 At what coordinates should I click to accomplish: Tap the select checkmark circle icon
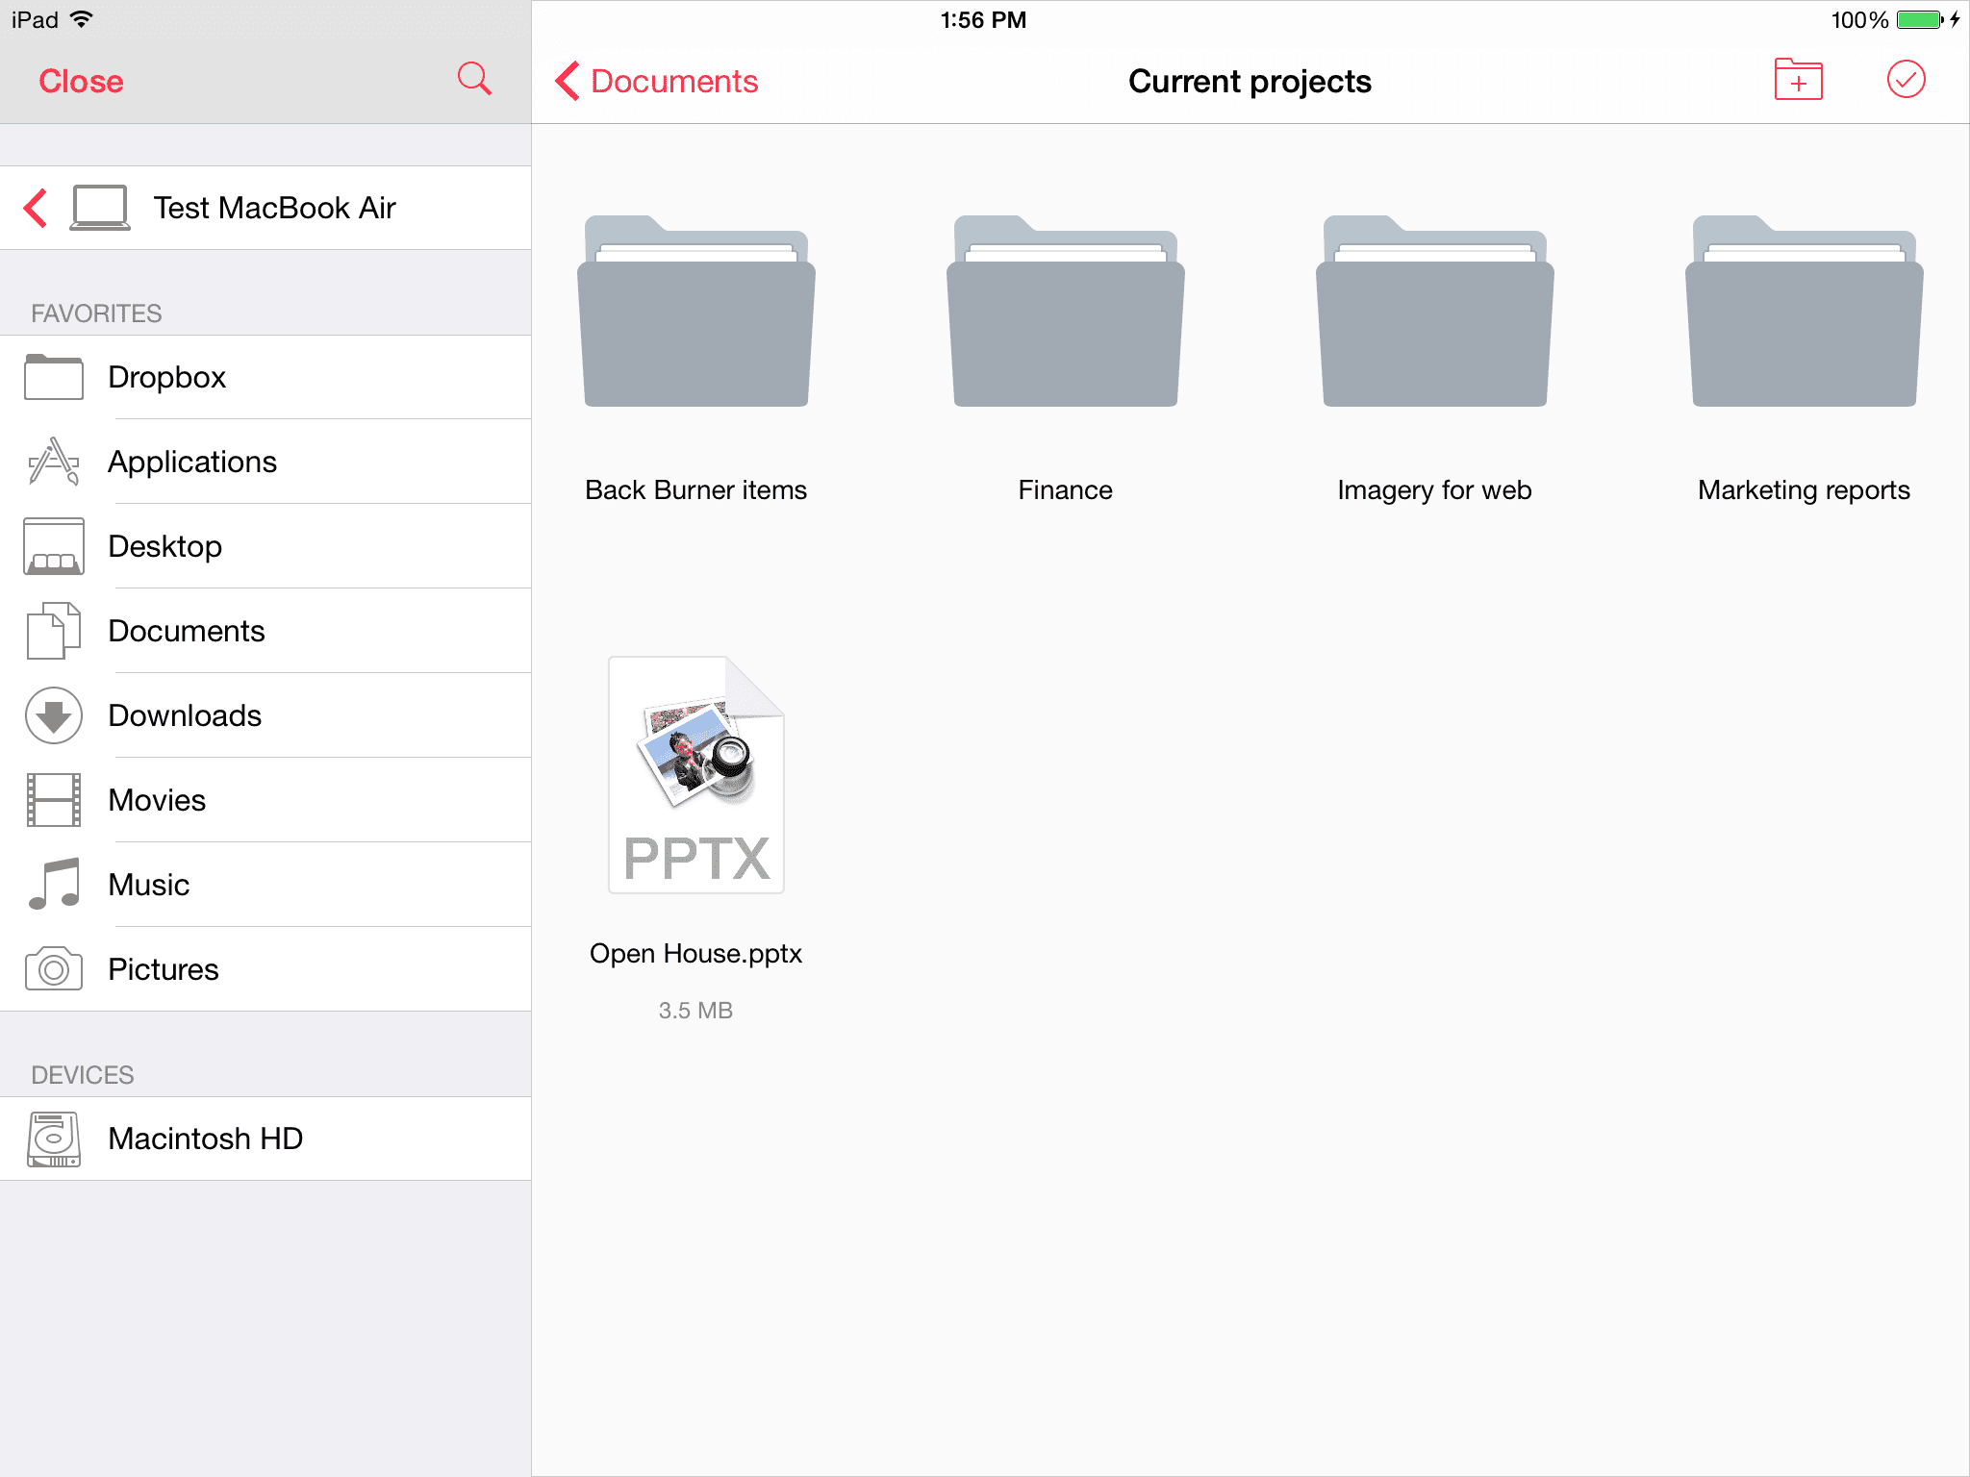1906,80
